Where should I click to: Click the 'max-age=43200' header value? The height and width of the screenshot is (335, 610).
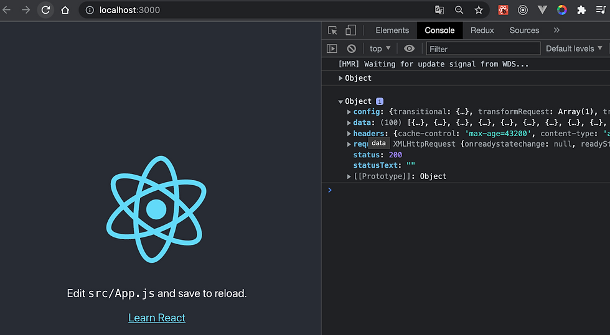tap(498, 134)
